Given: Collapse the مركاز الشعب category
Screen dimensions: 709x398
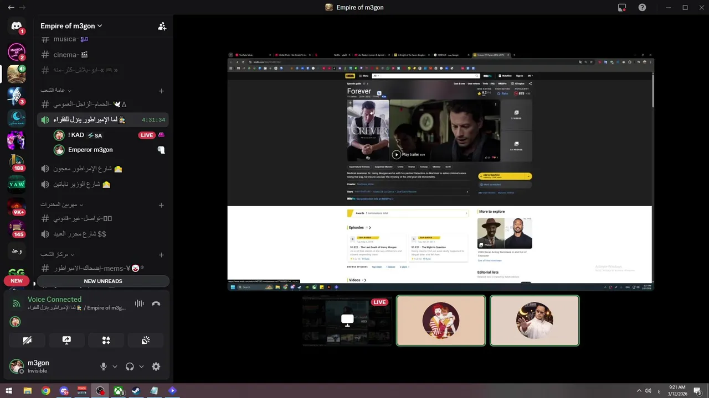Looking at the screenshot, I should 56,254.
